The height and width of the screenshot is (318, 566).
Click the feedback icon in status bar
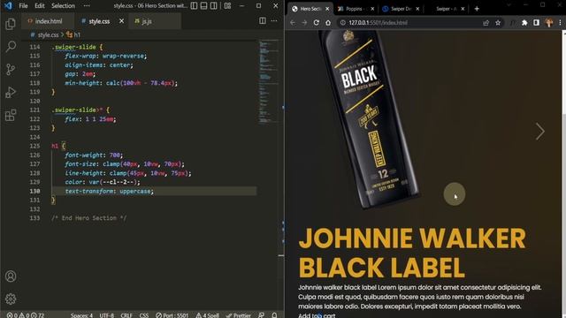tap(262, 315)
